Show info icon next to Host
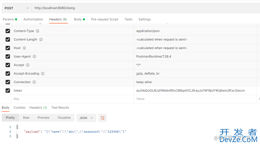This screenshot has width=260, height=145. 24,48
